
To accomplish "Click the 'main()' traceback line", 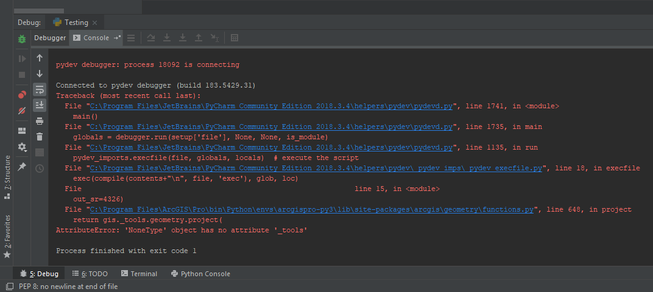I will 85,116.
